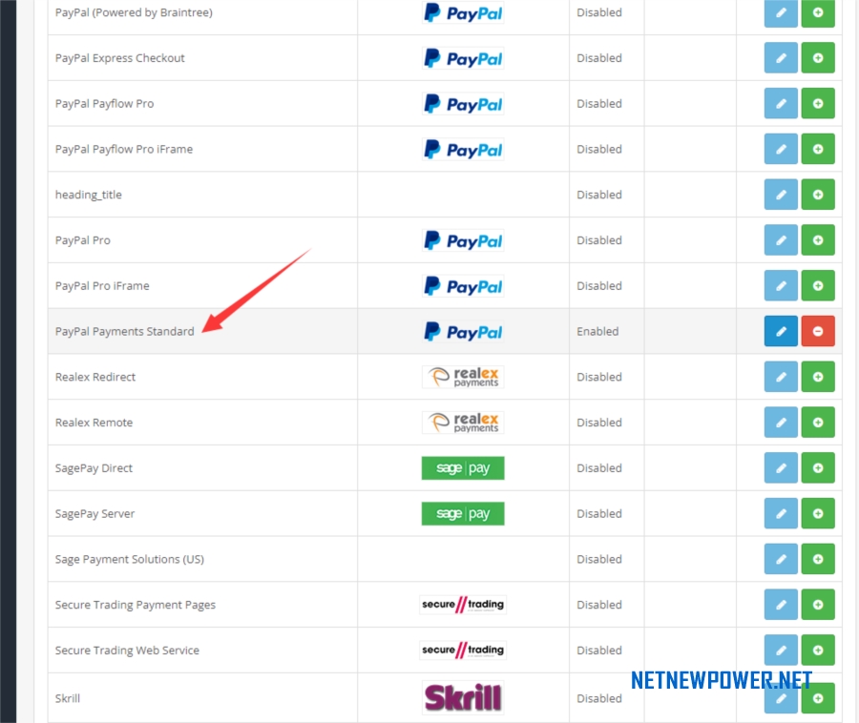
Task: Install PayPal Payflow Pro iFrame
Action: click(818, 149)
